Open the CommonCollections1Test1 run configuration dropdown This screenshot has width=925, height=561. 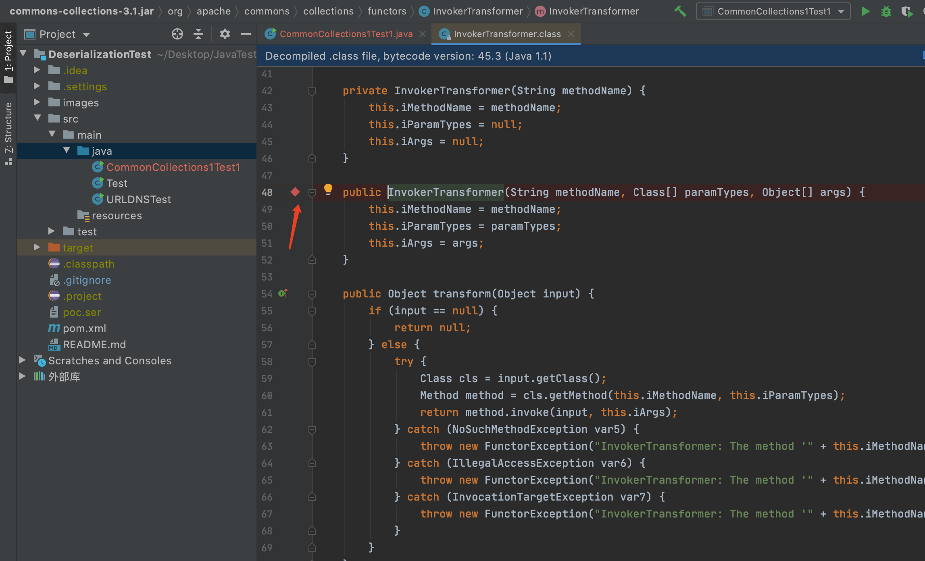pyautogui.click(x=773, y=11)
